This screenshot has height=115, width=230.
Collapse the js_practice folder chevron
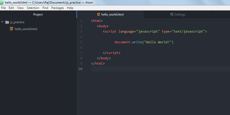click(2, 22)
